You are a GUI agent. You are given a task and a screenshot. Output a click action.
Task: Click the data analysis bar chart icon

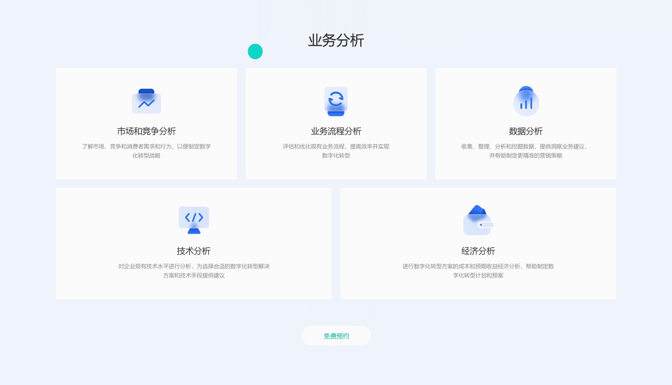coord(526,101)
